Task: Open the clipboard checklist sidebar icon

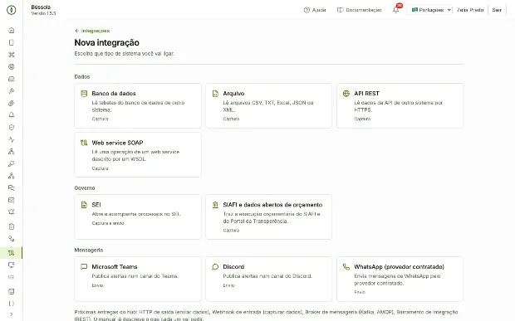Action: [11, 226]
